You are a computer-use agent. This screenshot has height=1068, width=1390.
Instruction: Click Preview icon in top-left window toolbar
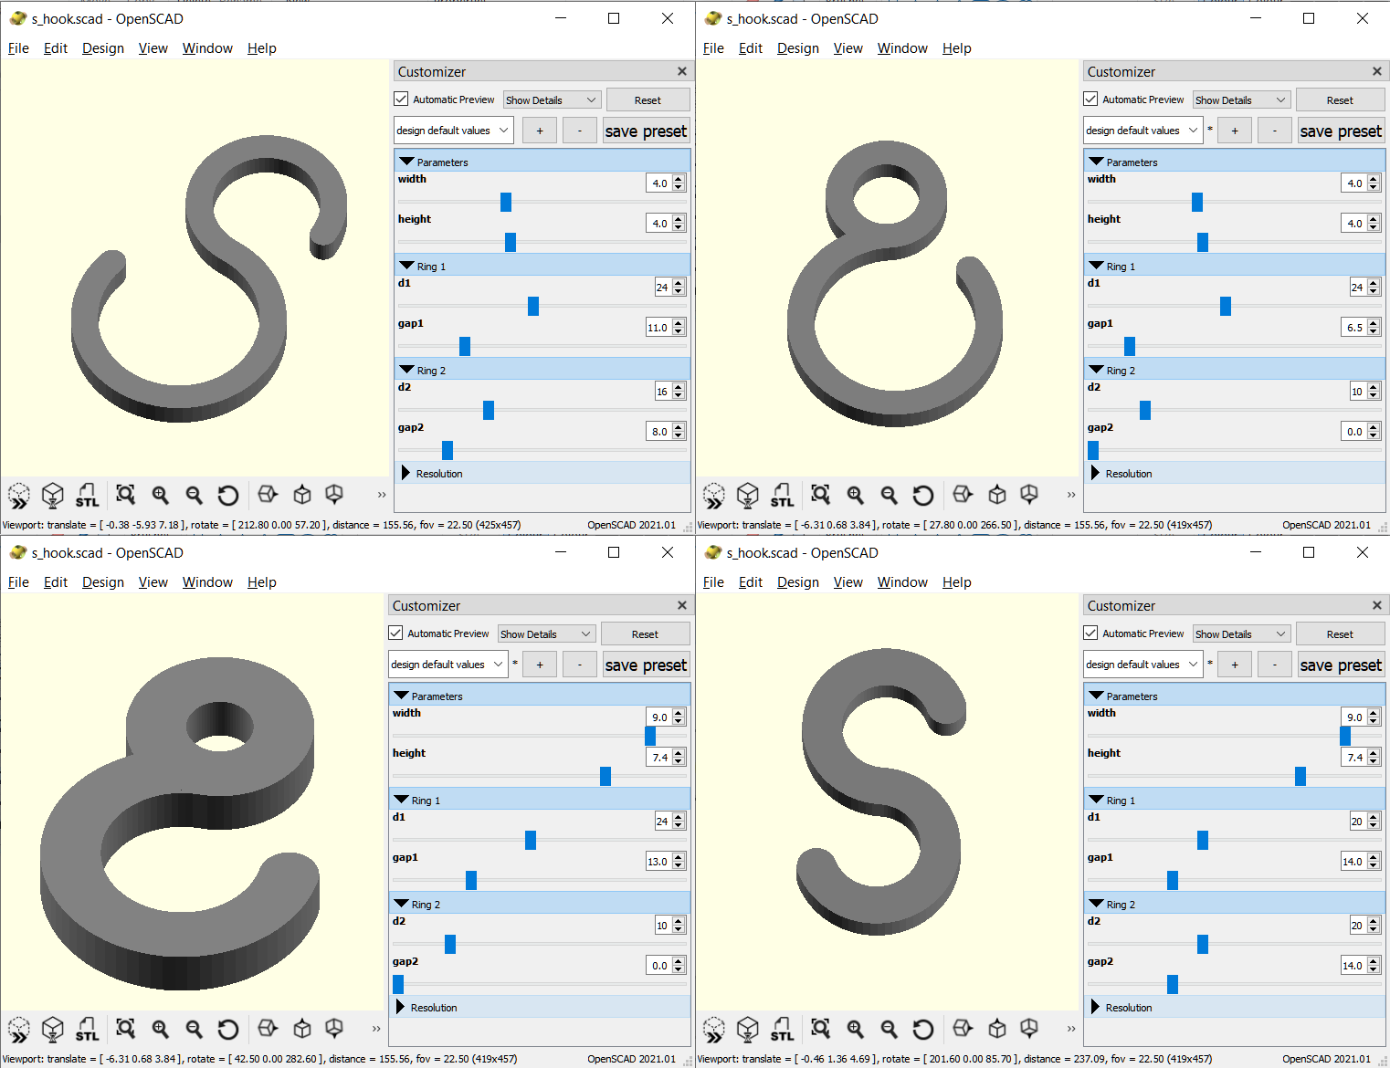(x=19, y=496)
